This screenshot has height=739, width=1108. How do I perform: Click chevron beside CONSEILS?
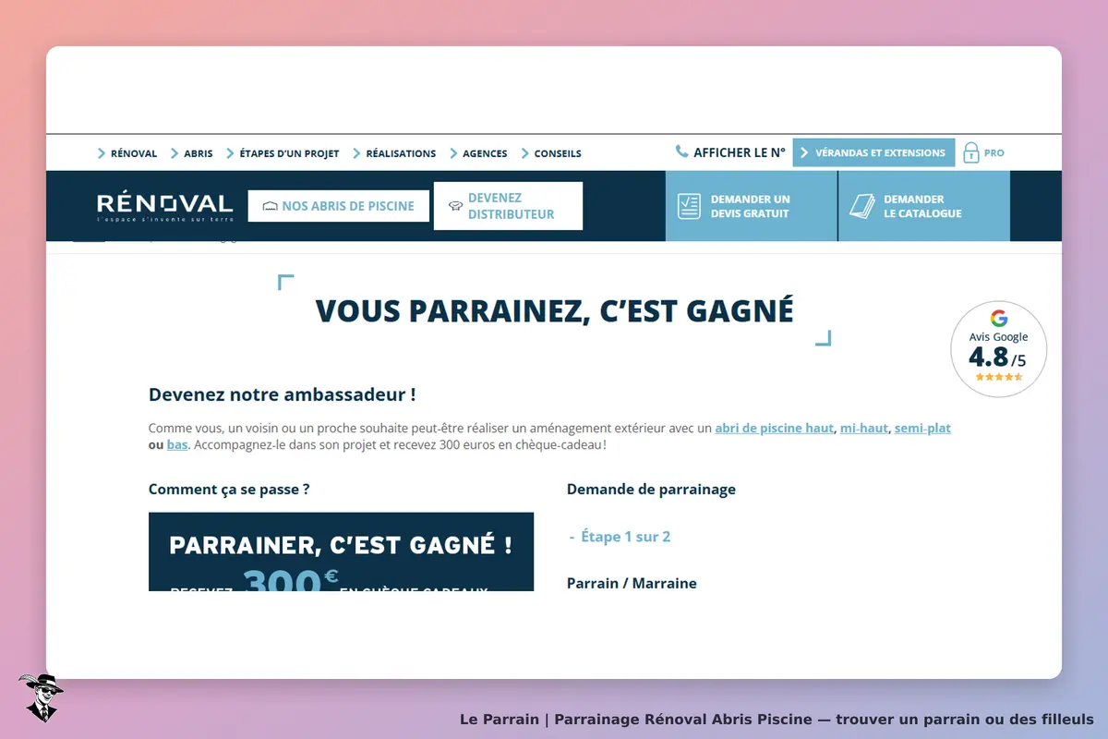pyautogui.click(x=524, y=153)
